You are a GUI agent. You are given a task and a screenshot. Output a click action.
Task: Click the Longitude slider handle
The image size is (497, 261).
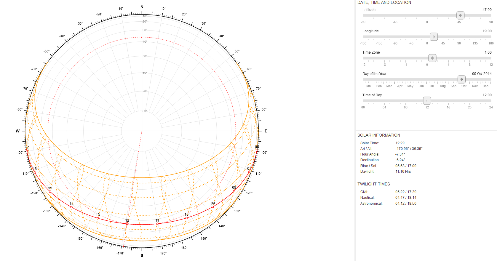tap(434, 37)
